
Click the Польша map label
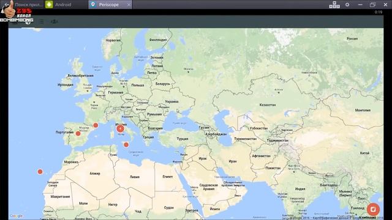point(138,86)
